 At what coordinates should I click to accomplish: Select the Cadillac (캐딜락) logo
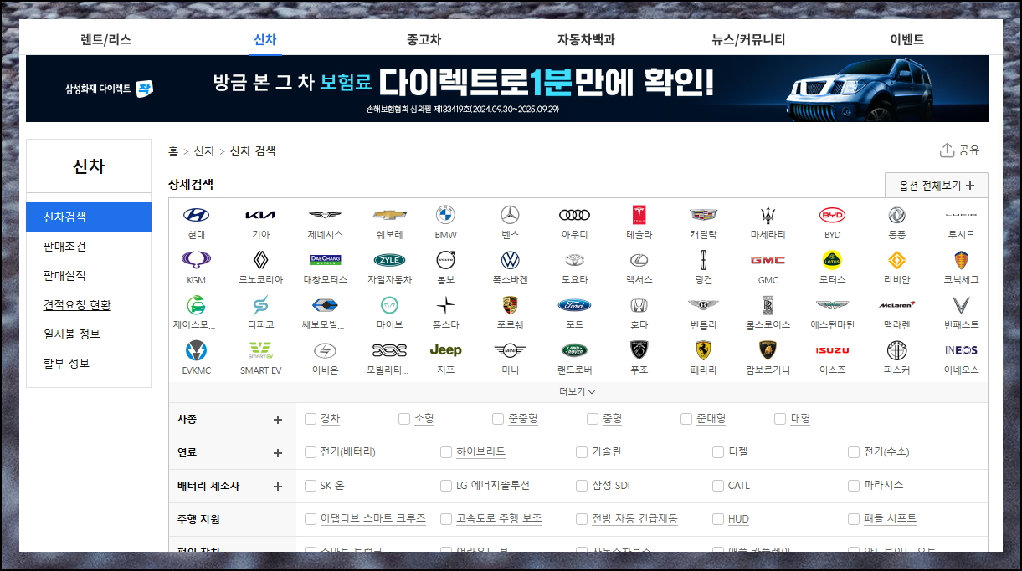[704, 215]
